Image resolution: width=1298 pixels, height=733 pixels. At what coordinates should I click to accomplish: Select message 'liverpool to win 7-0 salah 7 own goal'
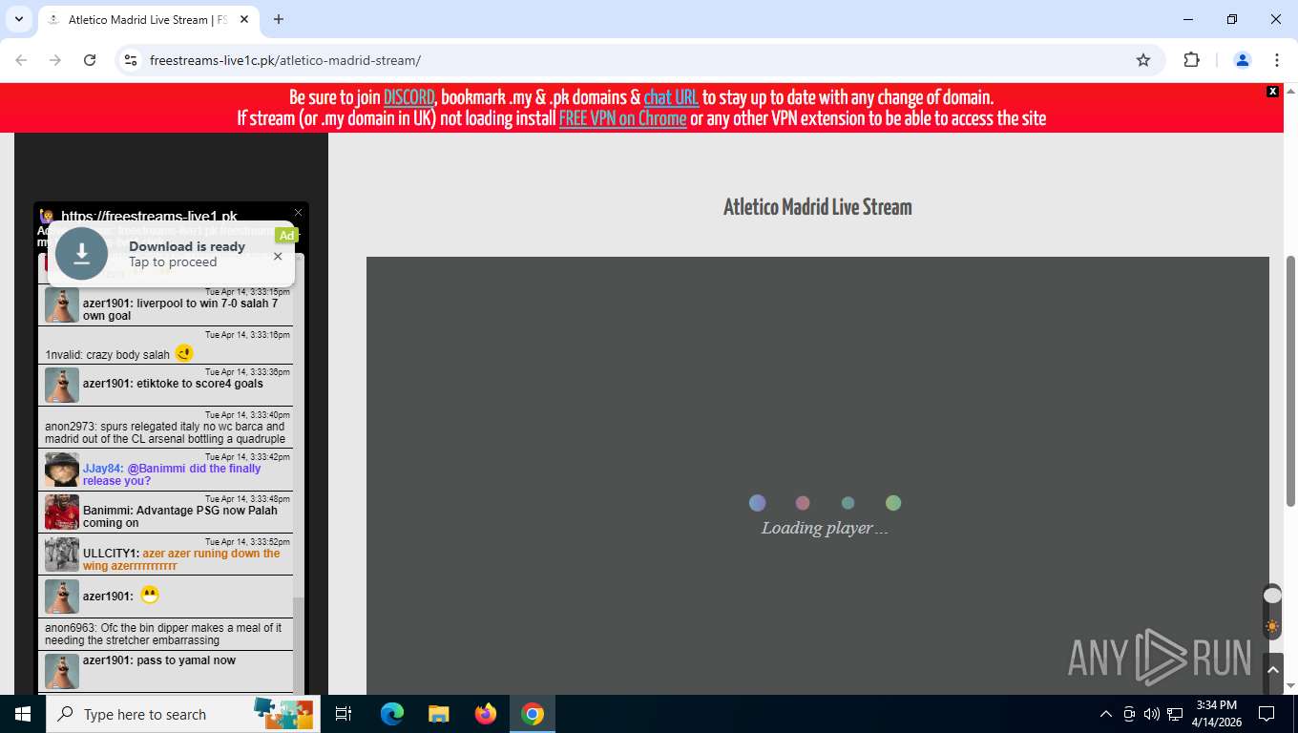tap(180, 309)
